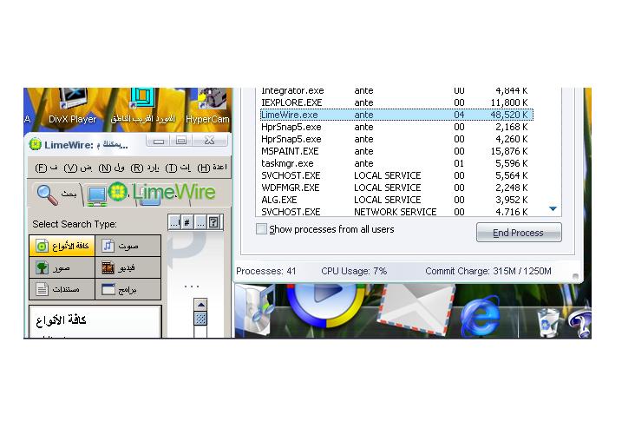Select كافة الأنواع entry in the list box
635x448 pixels.
[61, 320]
